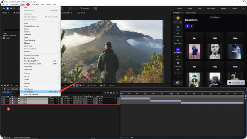
Task: Click the blue playhead on timeline ruler
Action: click(x=172, y=94)
